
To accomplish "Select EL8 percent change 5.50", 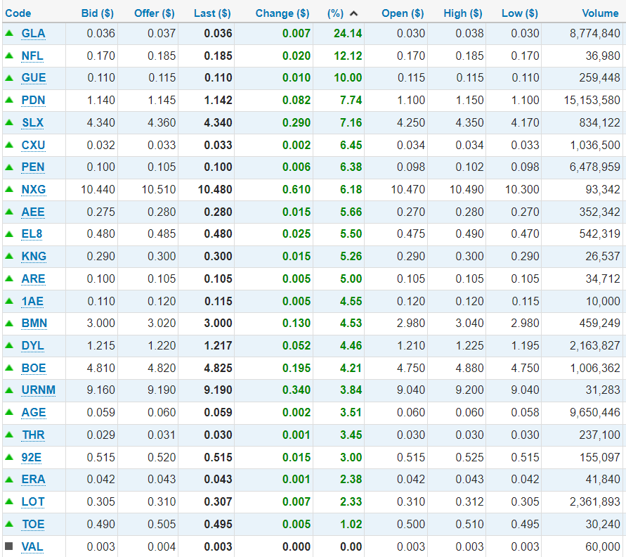I will pos(351,233).
